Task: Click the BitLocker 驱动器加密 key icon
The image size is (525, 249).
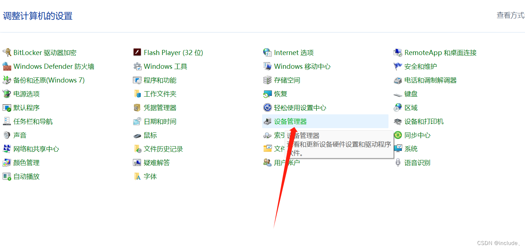Action: tap(7, 52)
